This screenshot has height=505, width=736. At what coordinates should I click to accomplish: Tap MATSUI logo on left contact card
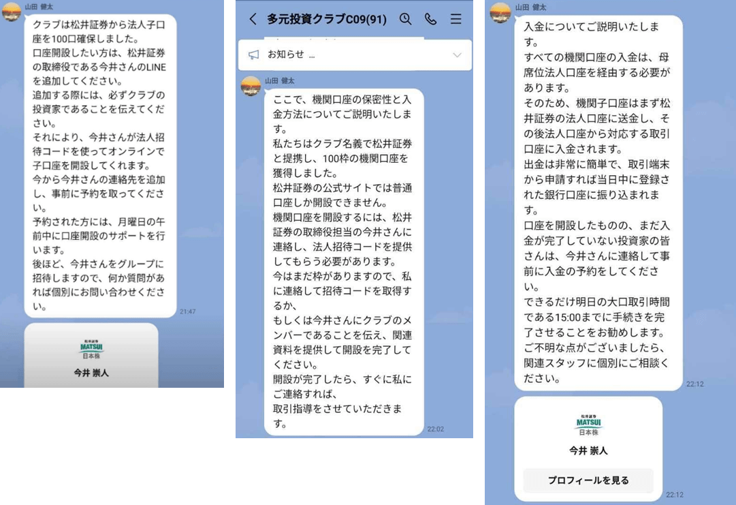pyautogui.click(x=91, y=349)
